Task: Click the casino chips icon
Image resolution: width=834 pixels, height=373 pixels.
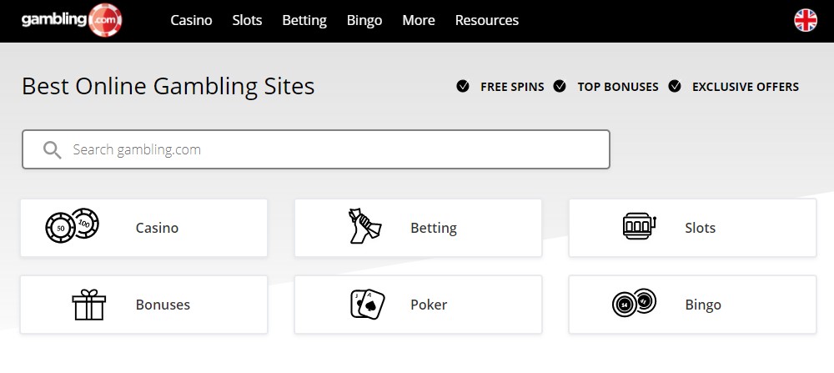Action: point(73,225)
